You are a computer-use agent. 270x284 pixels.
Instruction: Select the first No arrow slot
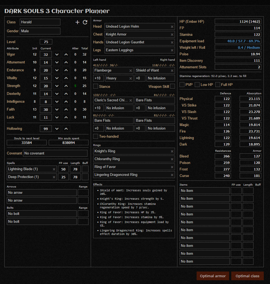42,192
